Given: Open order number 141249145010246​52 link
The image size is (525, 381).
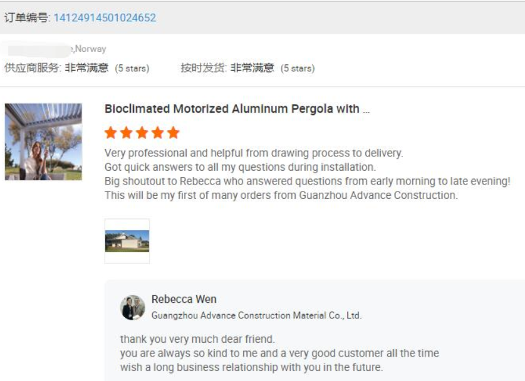Looking at the screenshot, I should [105, 18].
